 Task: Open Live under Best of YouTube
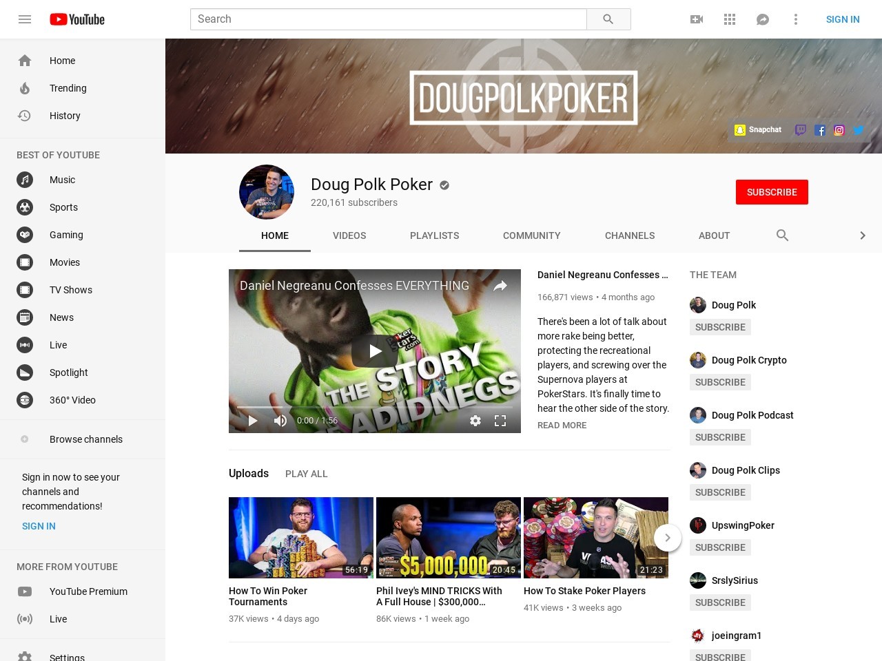(83, 345)
